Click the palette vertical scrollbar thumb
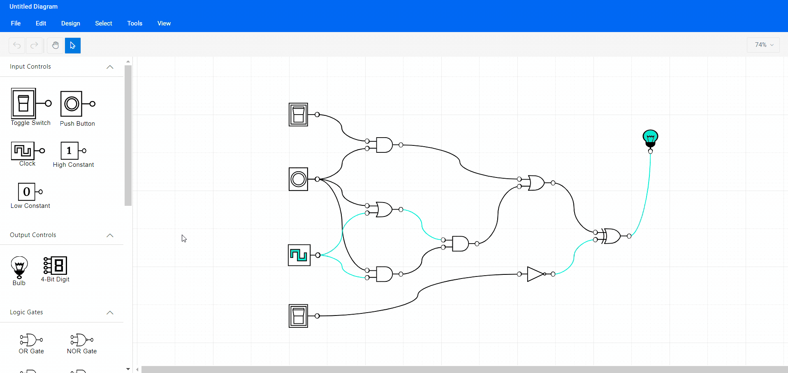 (128, 136)
